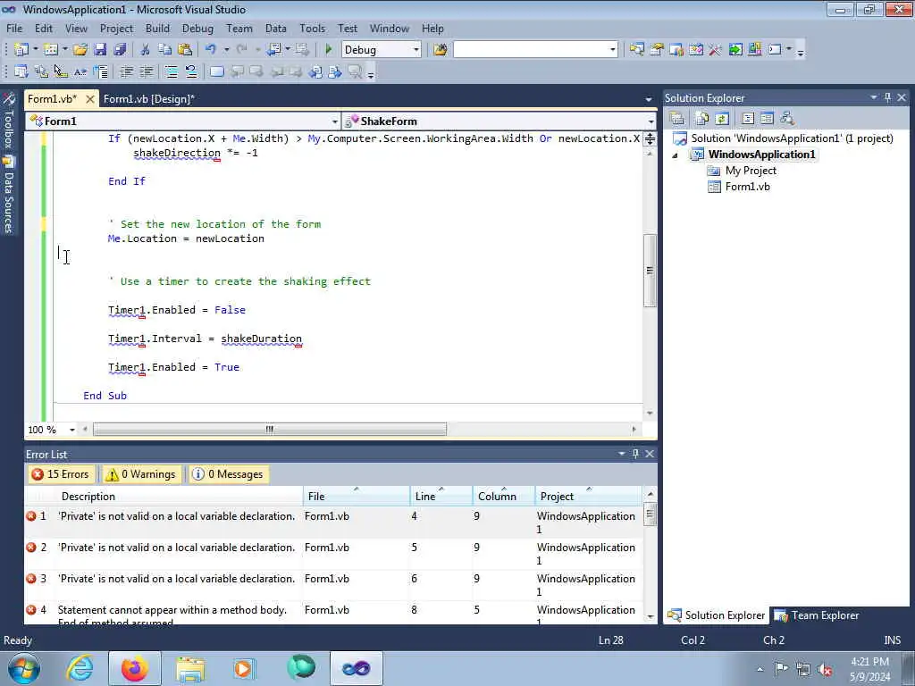Toggle the 0 Warnings filter button
The image size is (915, 686).
click(140, 474)
